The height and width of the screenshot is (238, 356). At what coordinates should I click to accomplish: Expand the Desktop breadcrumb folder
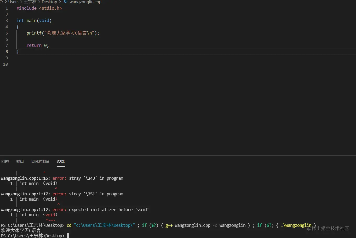click(x=49, y=2)
